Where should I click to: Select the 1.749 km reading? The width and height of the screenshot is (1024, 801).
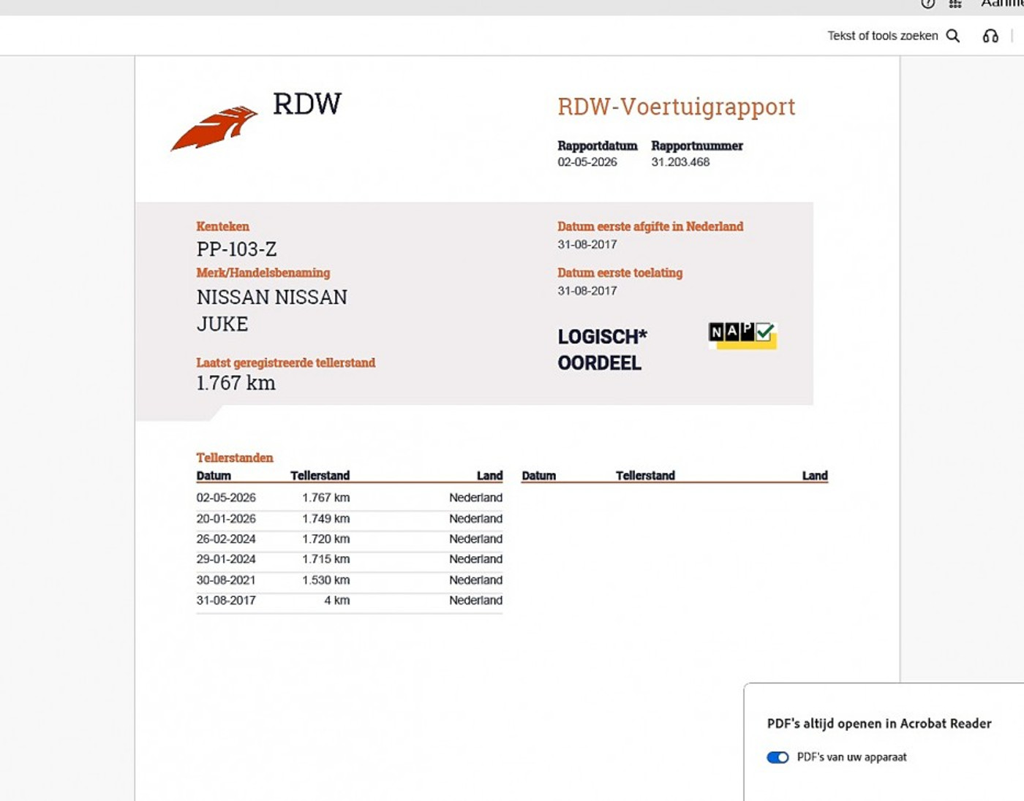click(325, 519)
